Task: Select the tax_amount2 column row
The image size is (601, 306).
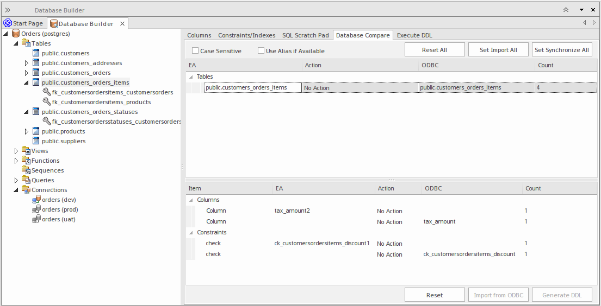Action: [x=292, y=211]
